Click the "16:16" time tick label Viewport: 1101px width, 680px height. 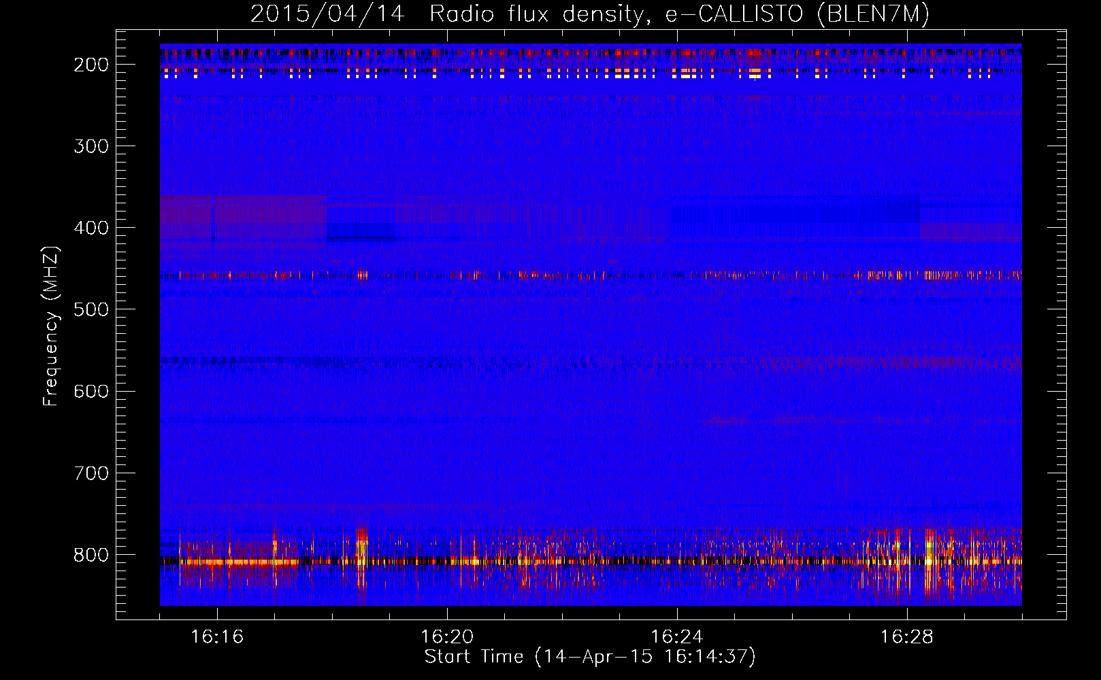click(217, 637)
